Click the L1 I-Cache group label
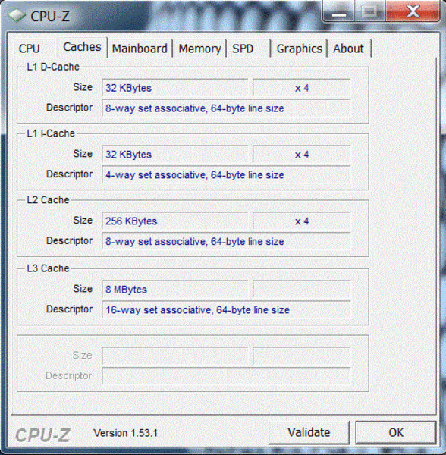Screen dimensions: 446x455 [x=51, y=133]
